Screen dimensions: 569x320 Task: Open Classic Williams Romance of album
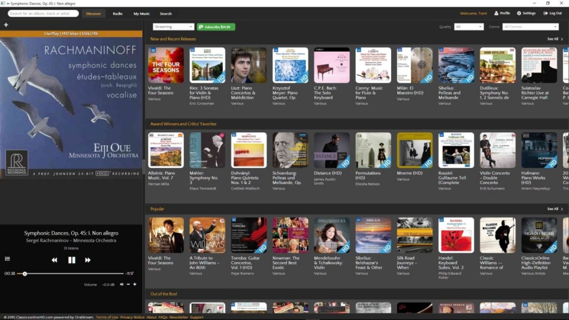pyautogui.click(x=497, y=235)
